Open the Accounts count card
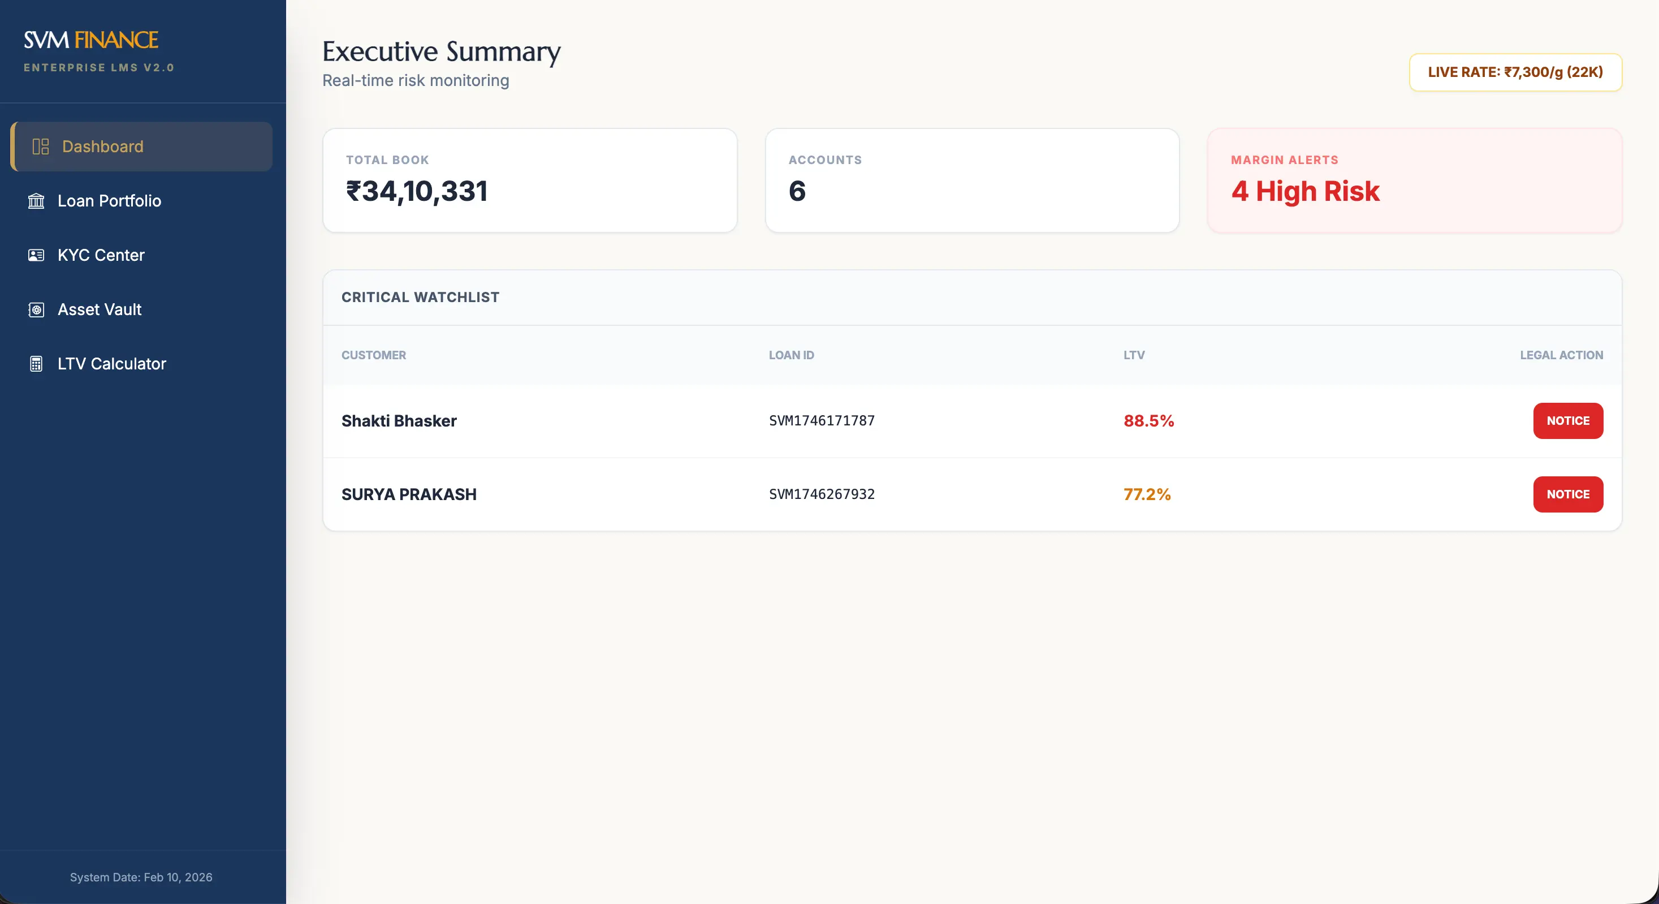The height and width of the screenshot is (904, 1659). point(972,180)
